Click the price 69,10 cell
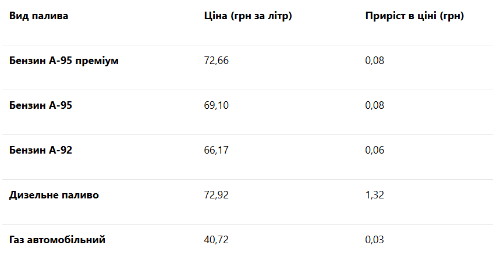 pos(216,105)
